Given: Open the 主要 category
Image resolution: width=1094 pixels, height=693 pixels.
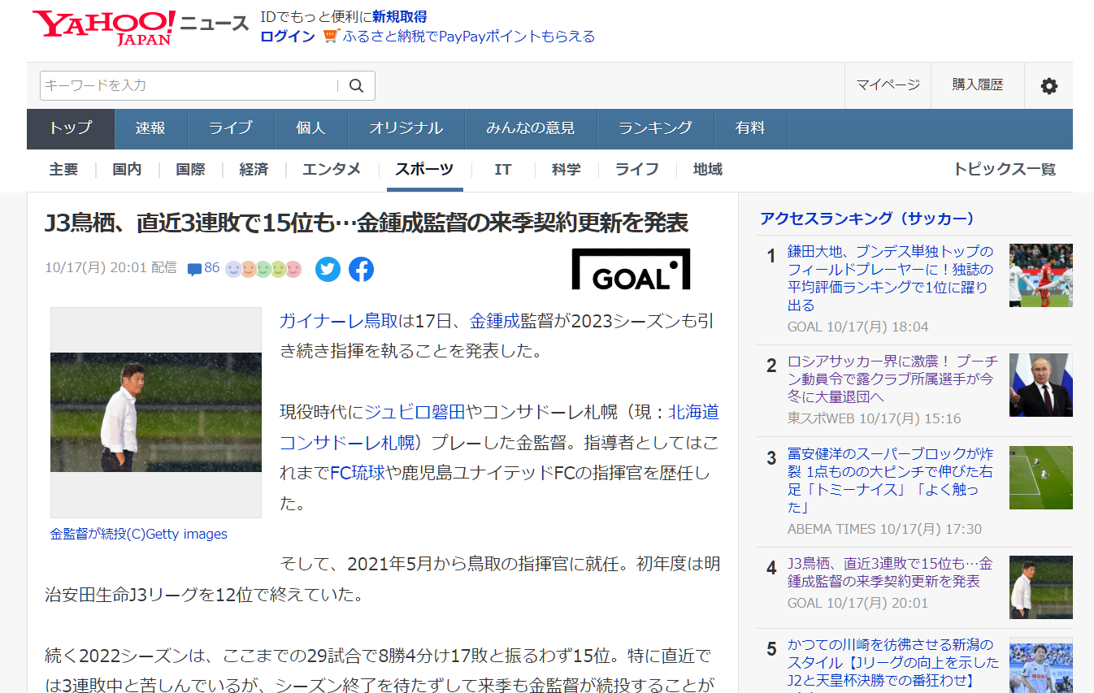Looking at the screenshot, I should [x=64, y=170].
